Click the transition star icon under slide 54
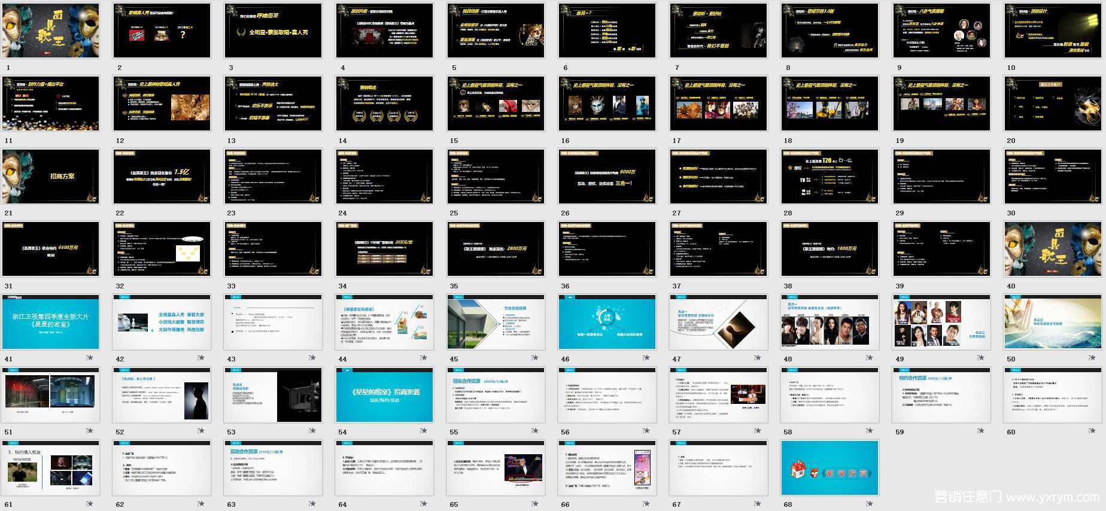The image size is (1106, 511). (424, 430)
